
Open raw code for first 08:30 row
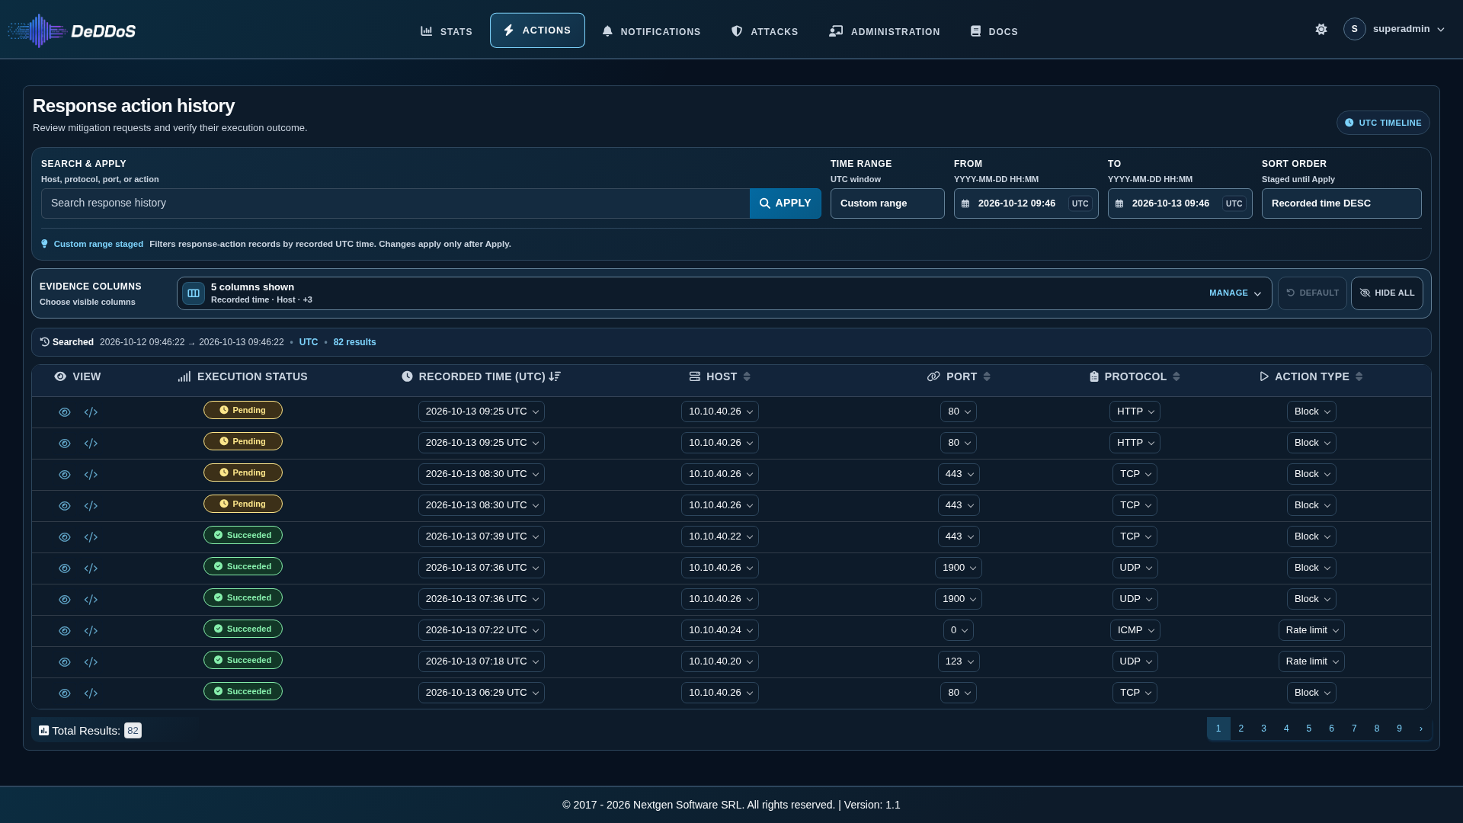(x=91, y=475)
